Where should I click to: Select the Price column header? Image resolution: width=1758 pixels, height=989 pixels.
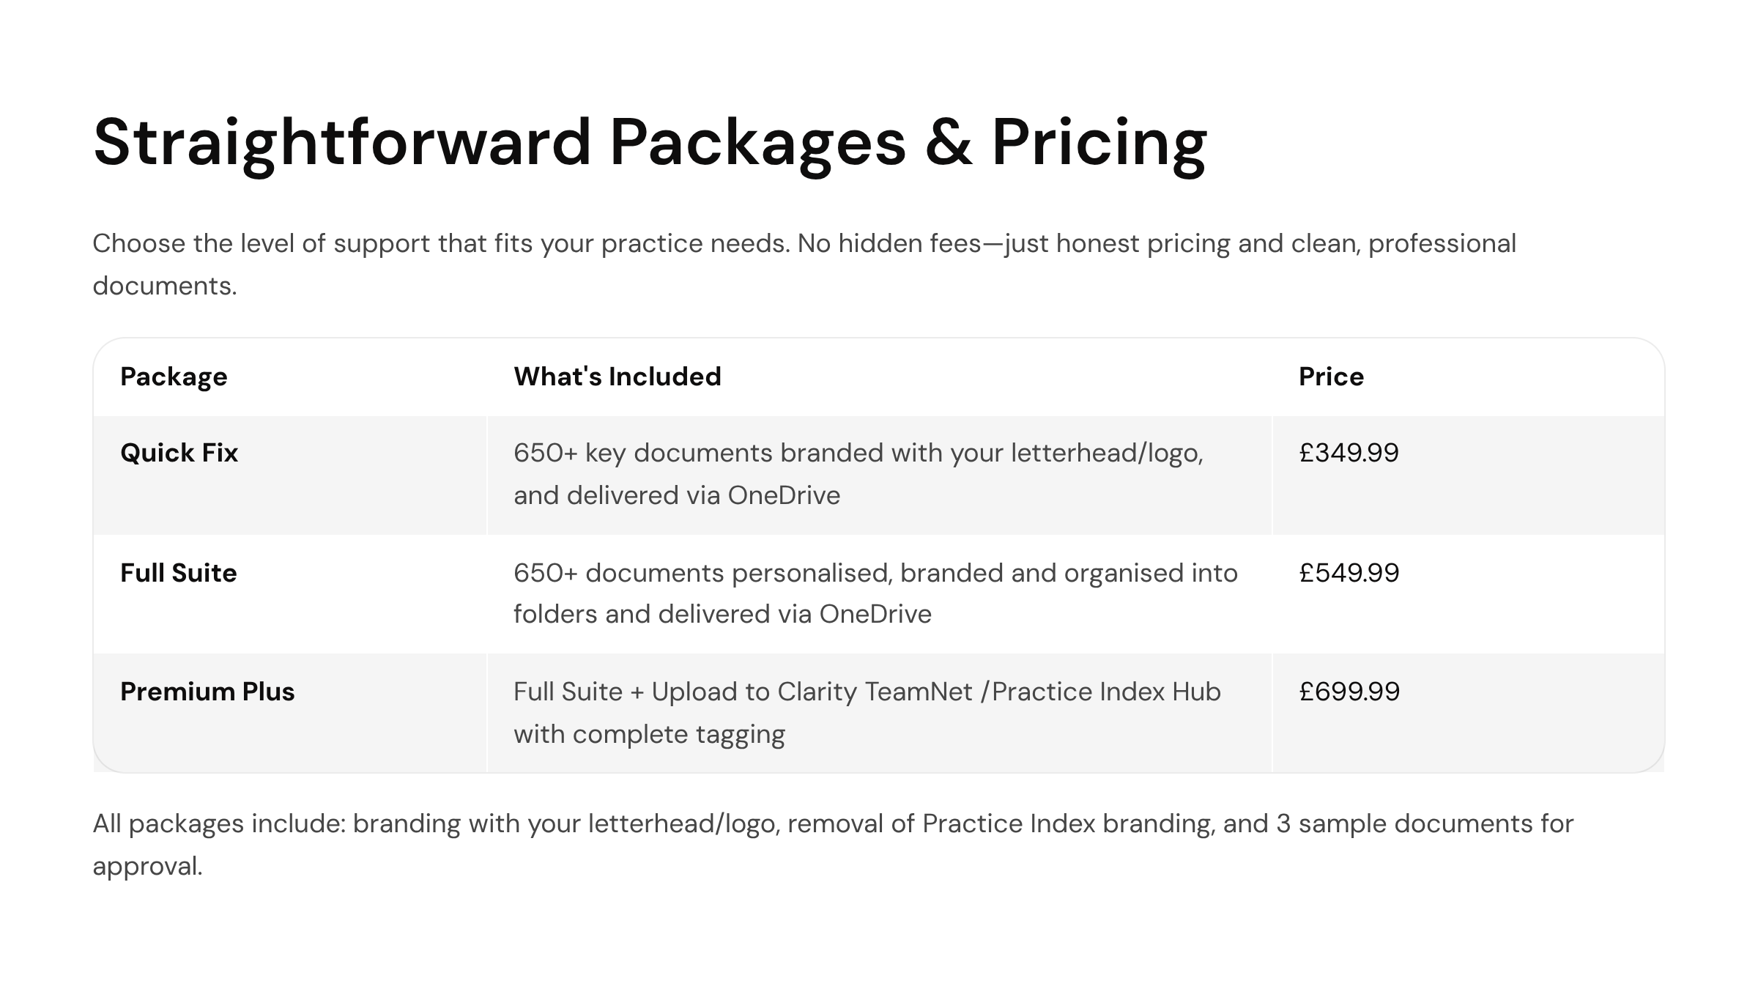[1331, 377]
